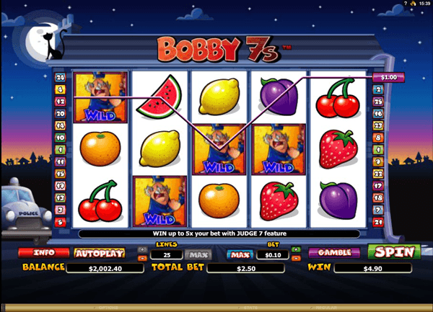
Task: Increase the bet with green plus
Action: (x=296, y=249)
